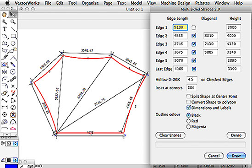Click the Clear Entries button
This screenshot has height=168, width=252.
170,135
